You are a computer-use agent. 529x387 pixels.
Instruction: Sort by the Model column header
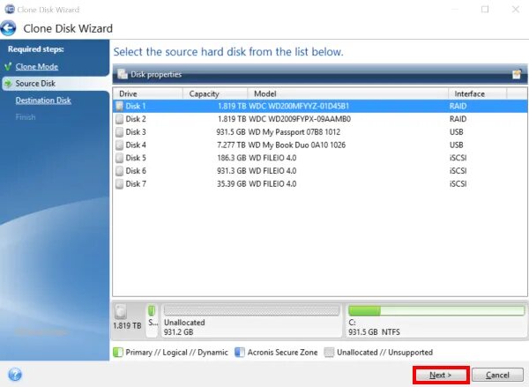pyautogui.click(x=348, y=93)
